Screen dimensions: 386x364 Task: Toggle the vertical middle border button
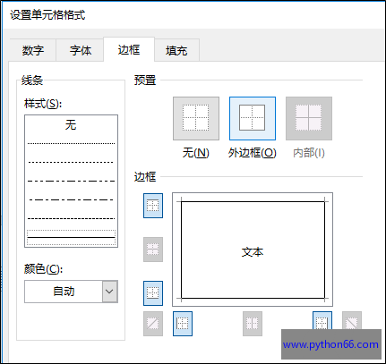(253, 324)
